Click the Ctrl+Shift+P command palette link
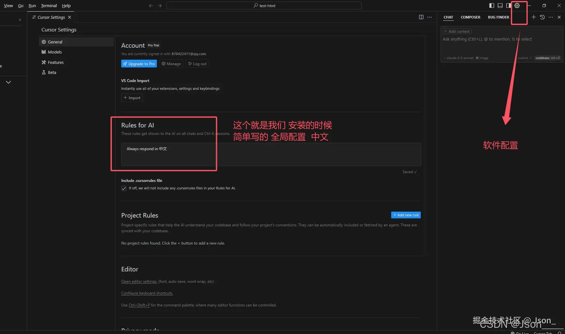Screen dimensions: 565x334 click(139, 305)
